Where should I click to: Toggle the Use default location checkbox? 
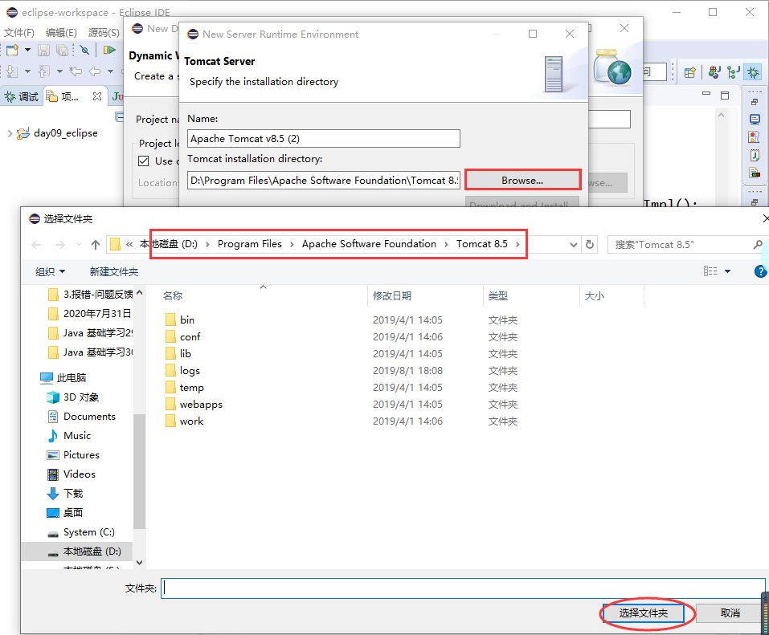pyautogui.click(x=144, y=161)
